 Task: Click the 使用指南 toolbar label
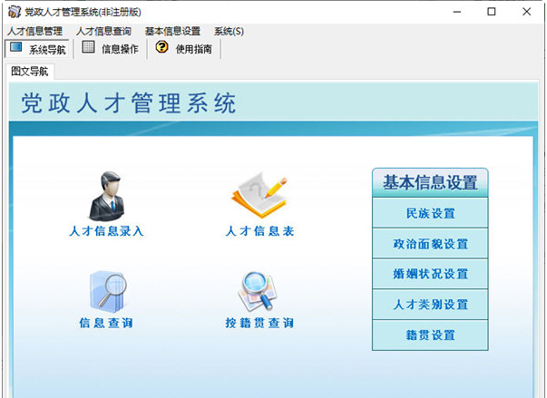pyautogui.click(x=194, y=49)
